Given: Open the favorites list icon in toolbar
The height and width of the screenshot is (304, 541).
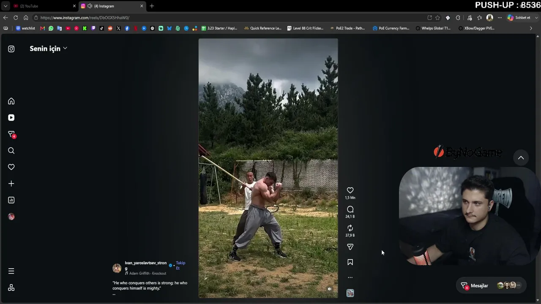Looking at the screenshot, I should tap(479, 18).
